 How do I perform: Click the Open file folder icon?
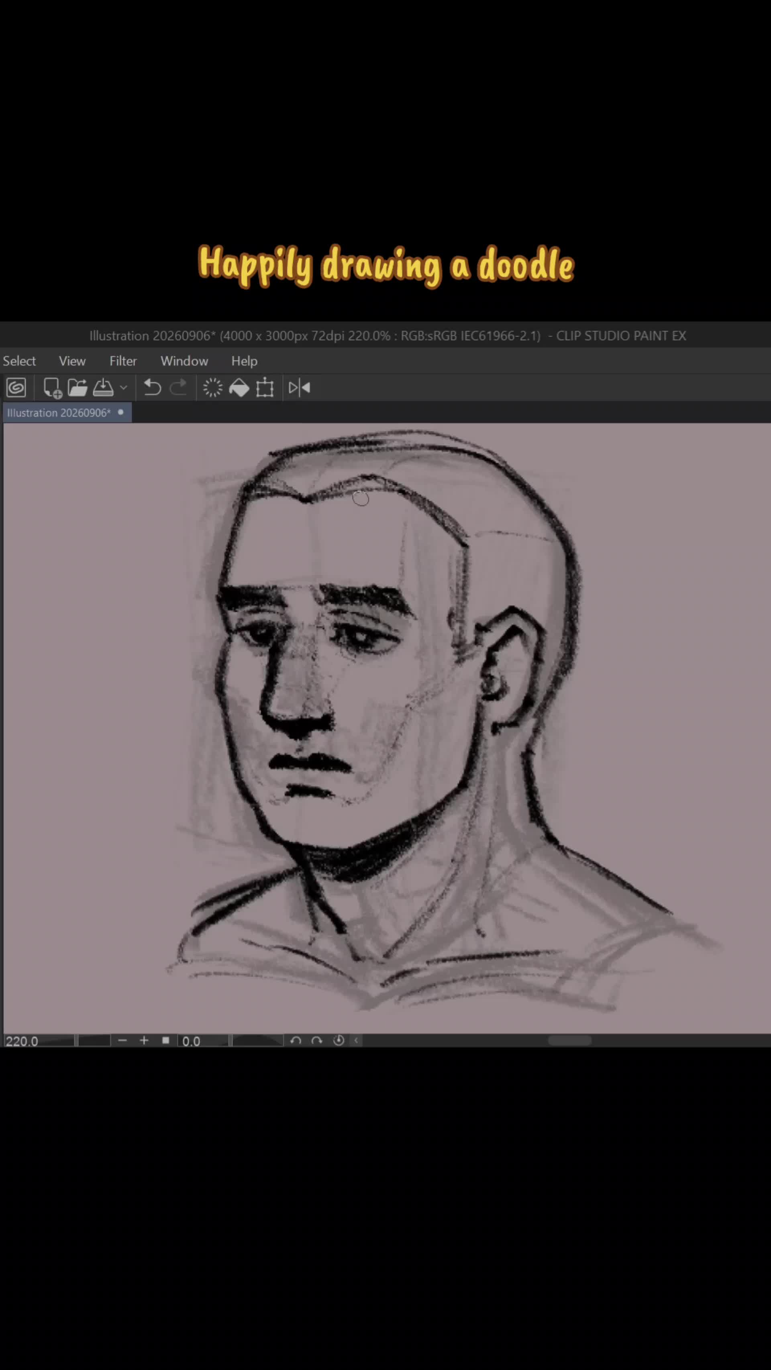click(x=78, y=388)
